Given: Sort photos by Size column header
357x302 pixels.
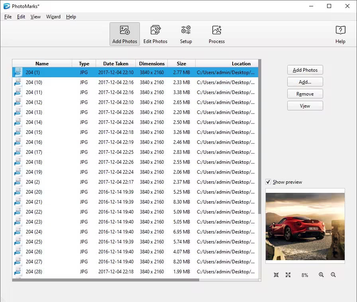Looking at the screenshot, I should [x=181, y=64].
